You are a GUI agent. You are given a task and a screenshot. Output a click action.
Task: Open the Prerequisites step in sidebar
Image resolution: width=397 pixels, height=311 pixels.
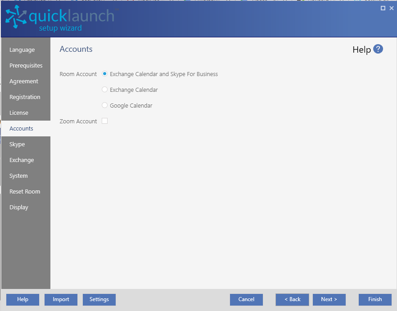tap(26, 65)
